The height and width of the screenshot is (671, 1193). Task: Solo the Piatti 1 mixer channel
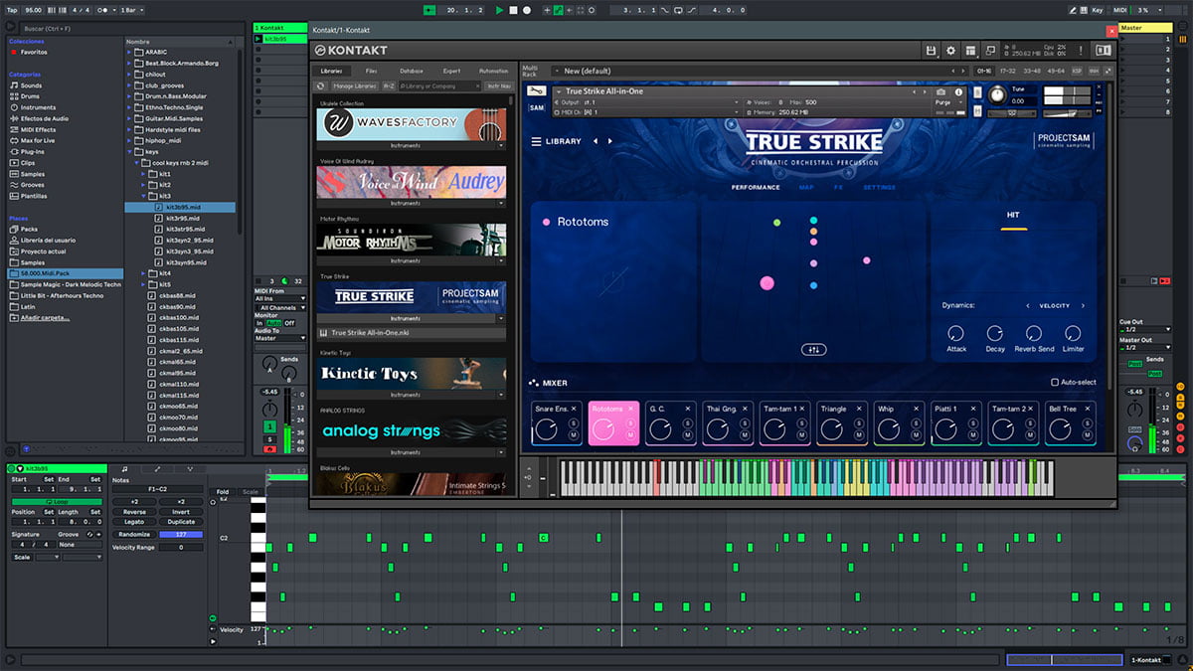(974, 423)
